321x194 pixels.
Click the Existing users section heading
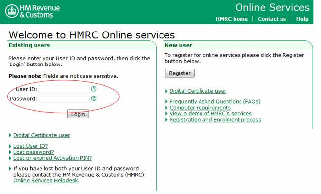[x=29, y=45]
